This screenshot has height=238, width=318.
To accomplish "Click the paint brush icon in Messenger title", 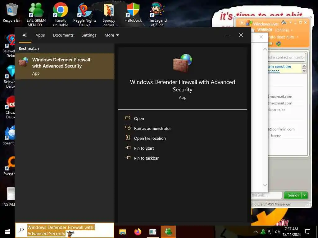I will point(284,22).
